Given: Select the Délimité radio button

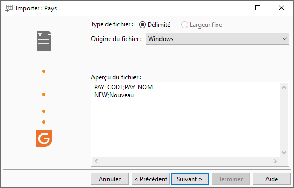Looking at the screenshot, I should point(142,25).
